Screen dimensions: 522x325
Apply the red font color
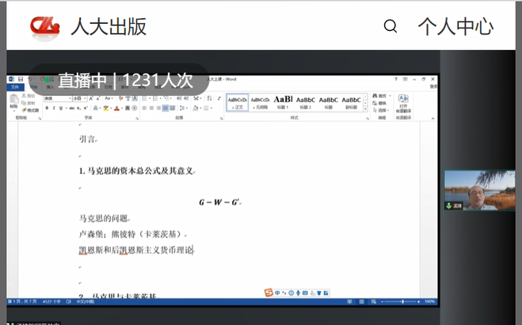116,108
